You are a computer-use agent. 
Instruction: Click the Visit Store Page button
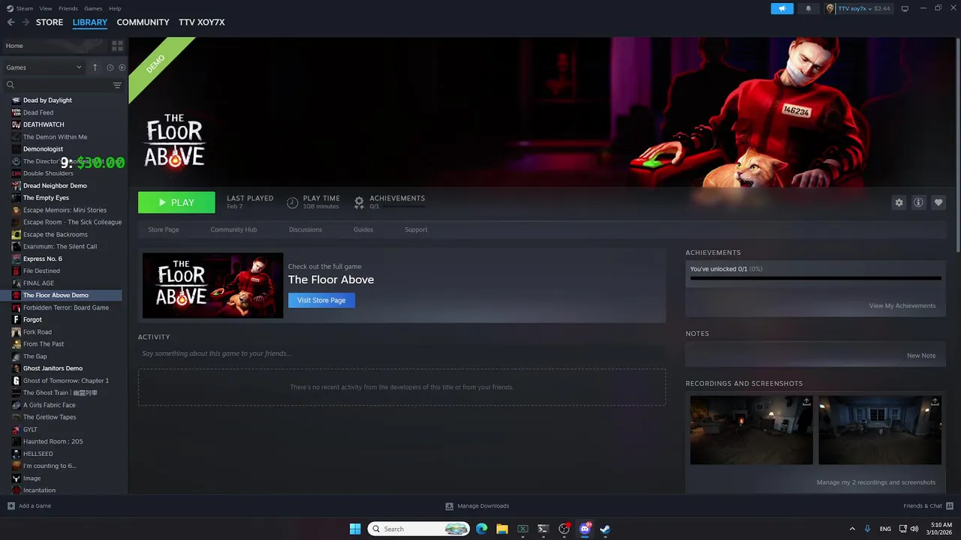click(321, 300)
